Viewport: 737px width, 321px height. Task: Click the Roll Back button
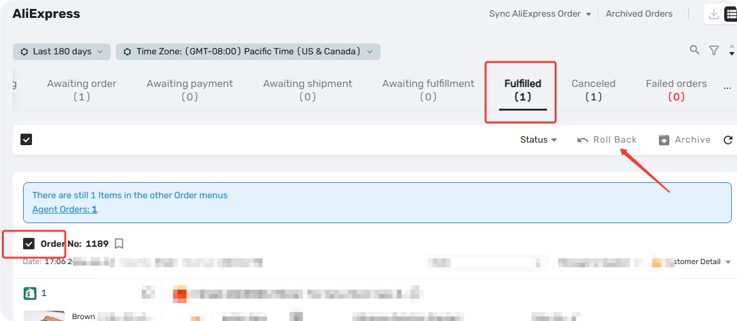click(606, 139)
